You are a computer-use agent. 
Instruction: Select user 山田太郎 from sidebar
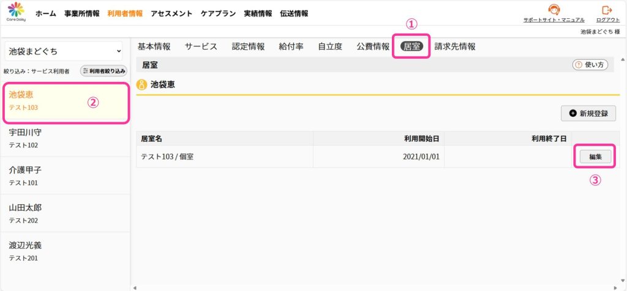[x=65, y=213]
